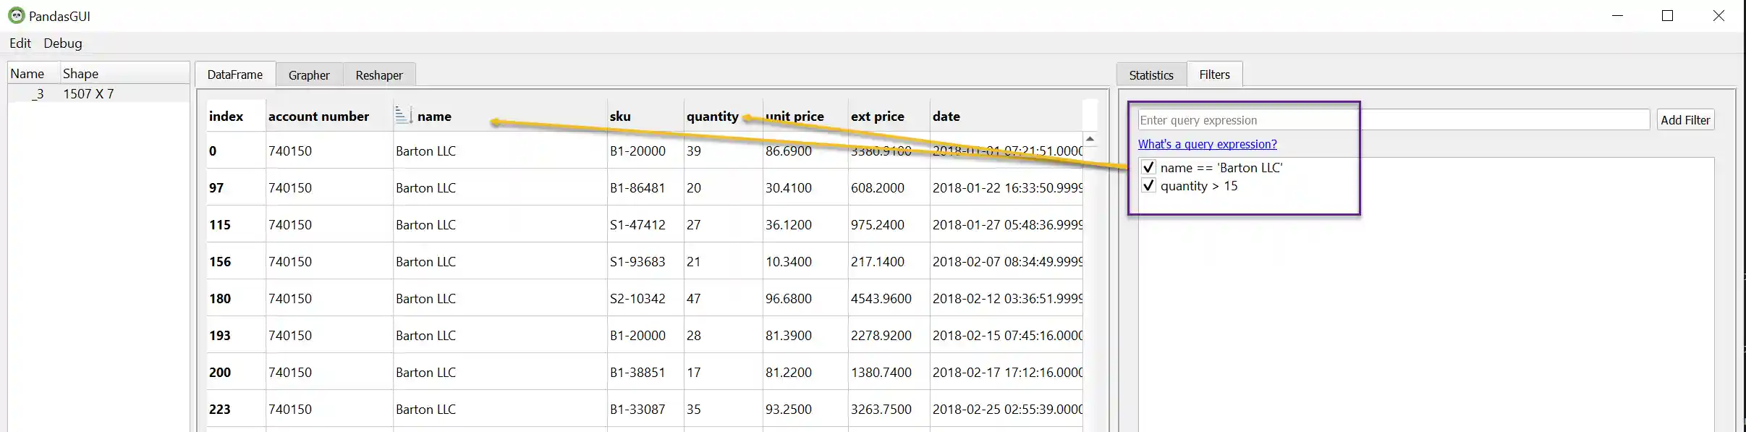1746x432 pixels.
Task: Click the table scrollbar up arrow
Action: click(x=1090, y=139)
